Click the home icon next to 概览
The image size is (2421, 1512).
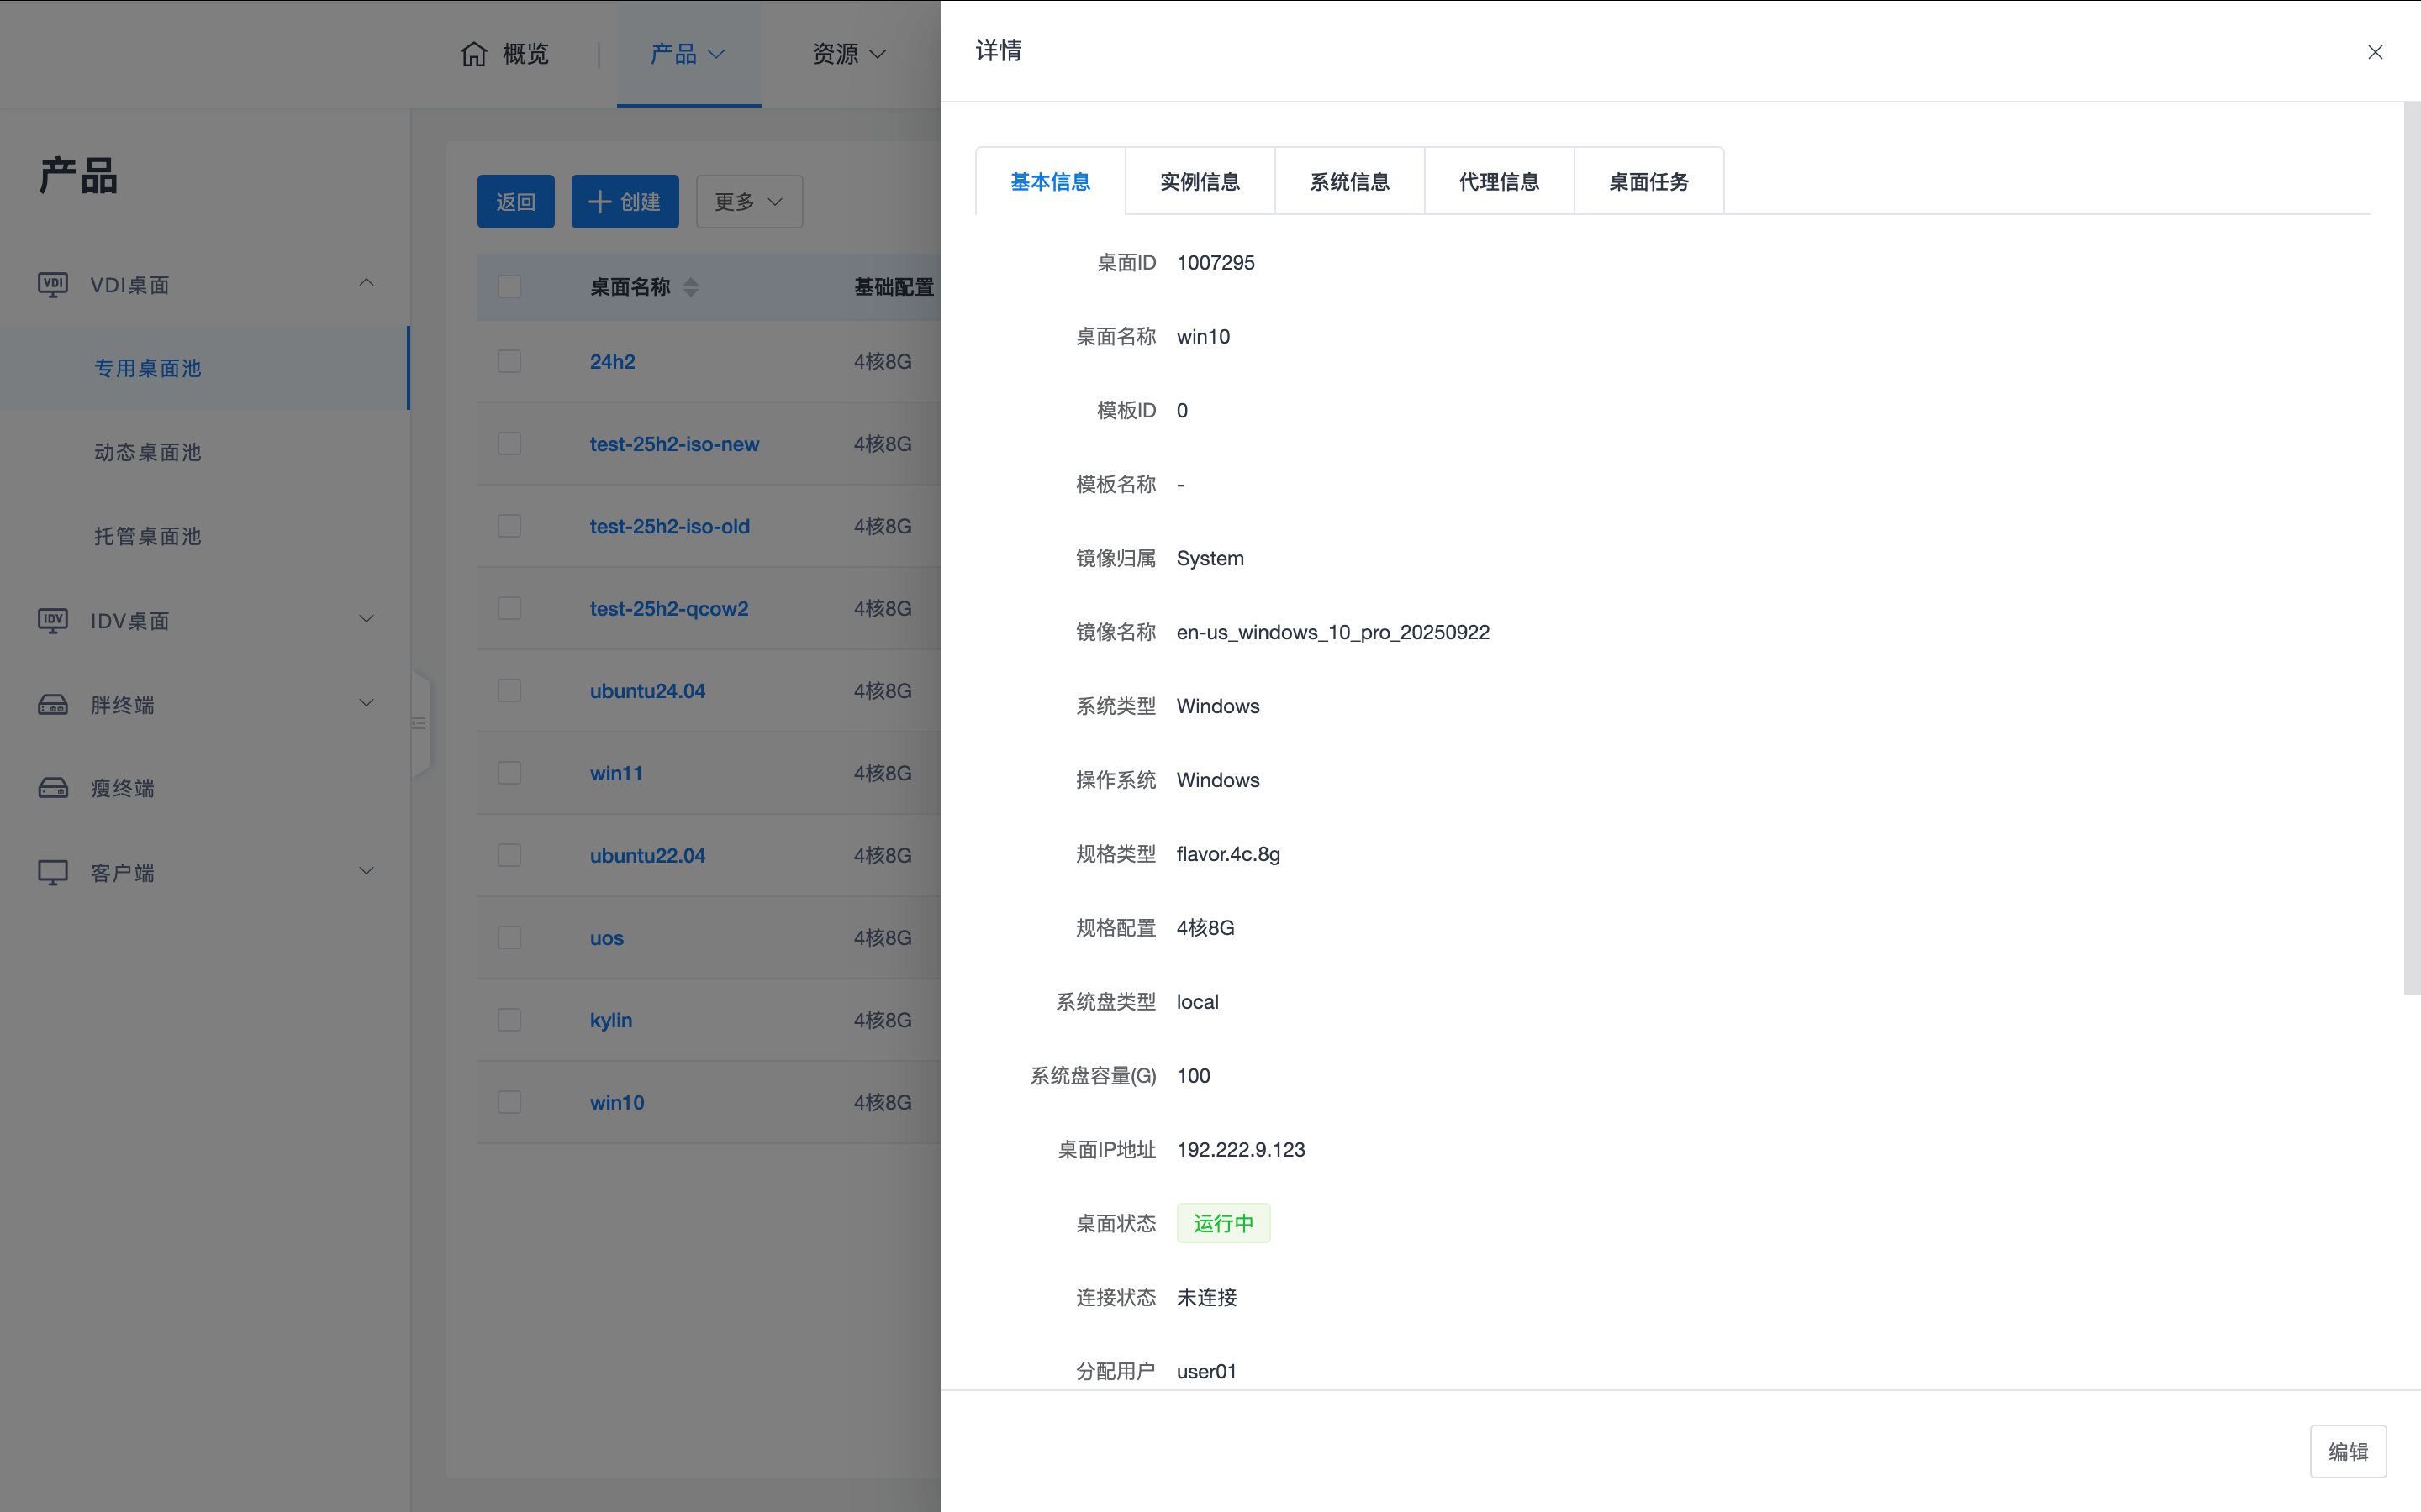(473, 54)
